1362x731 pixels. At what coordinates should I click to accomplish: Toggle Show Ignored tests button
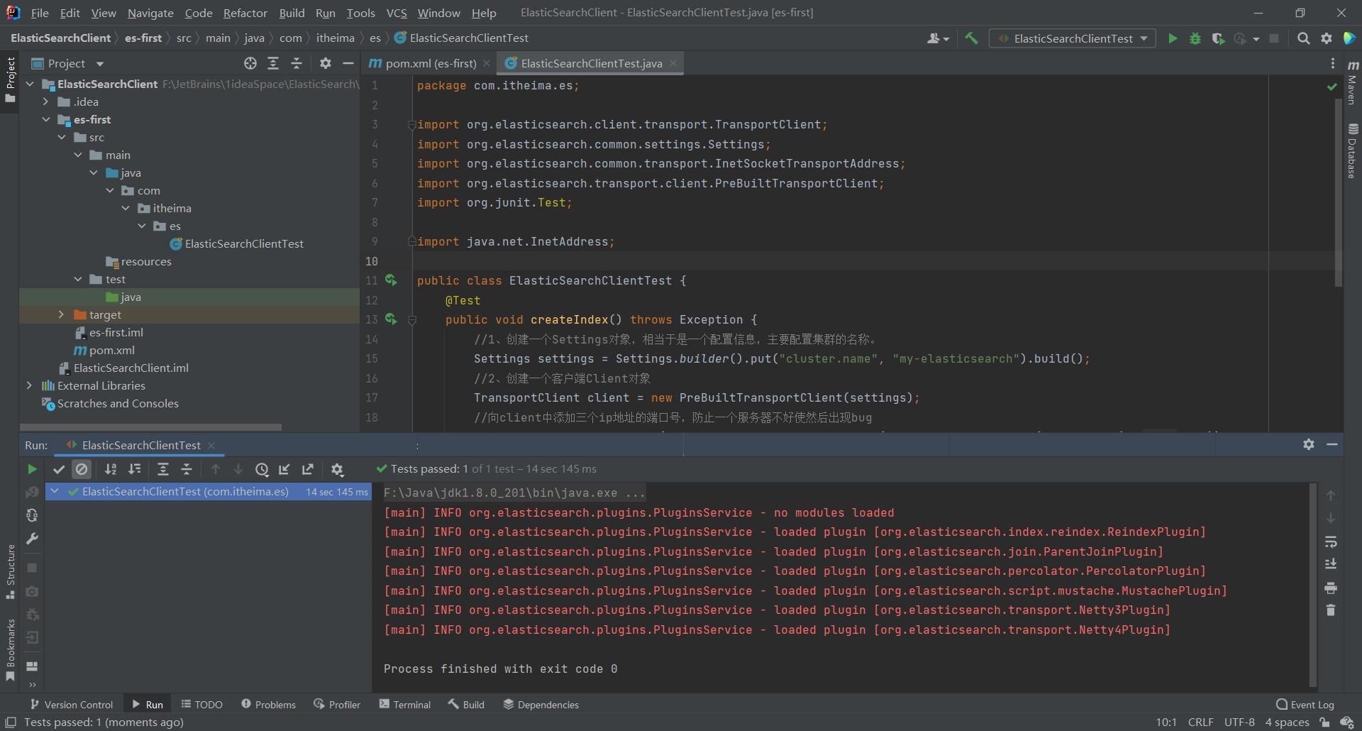click(82, 469)
